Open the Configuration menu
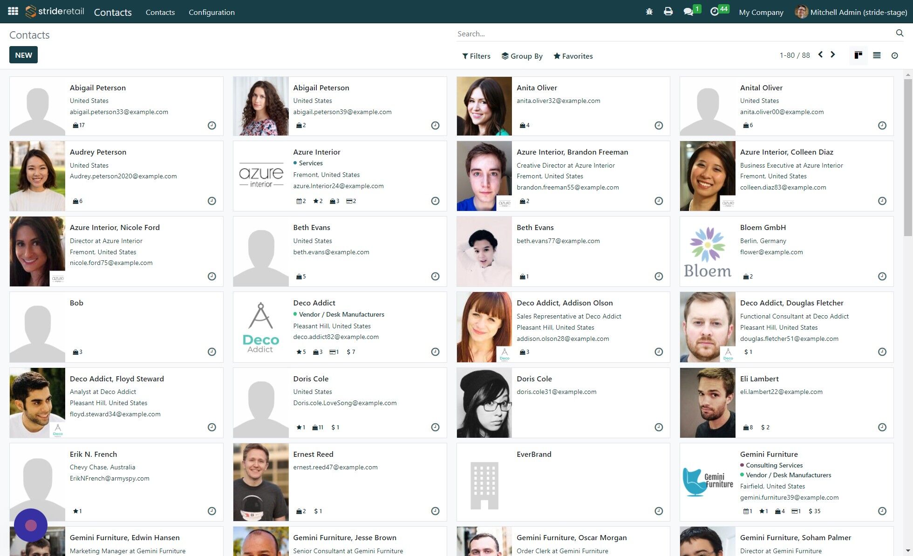 pyautogui.click(x=211, y=12)
